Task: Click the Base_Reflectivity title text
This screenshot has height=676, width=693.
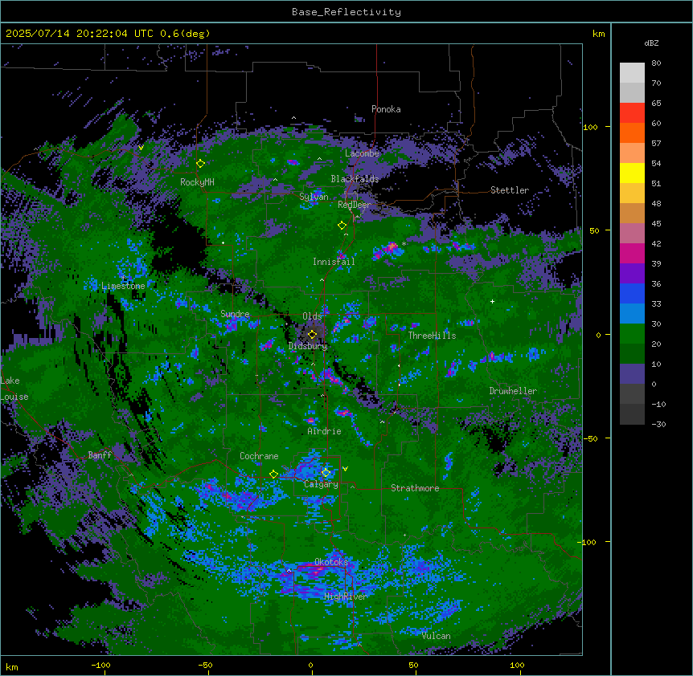Action: pos(346,12)
